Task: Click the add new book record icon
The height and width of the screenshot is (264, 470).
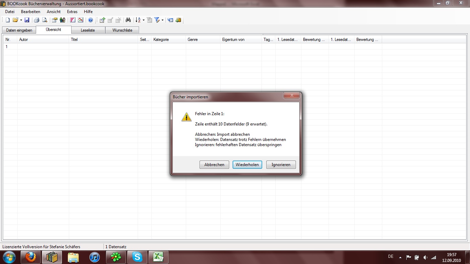Action: point(102,20)
